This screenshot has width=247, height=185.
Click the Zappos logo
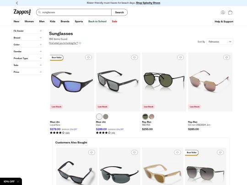(22, 12)
